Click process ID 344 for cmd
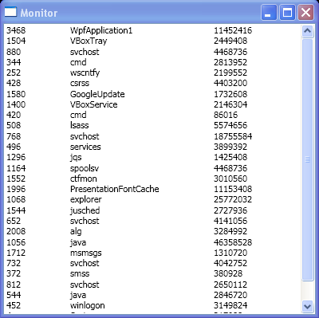Image resolution: width=319 pixels, height=318 pixels. [14, 62]
